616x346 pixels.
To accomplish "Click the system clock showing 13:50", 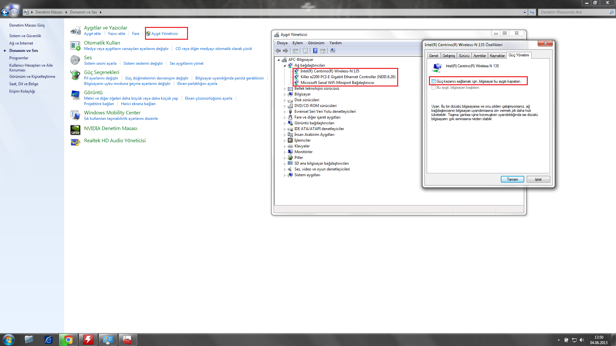I will (599, 337).
